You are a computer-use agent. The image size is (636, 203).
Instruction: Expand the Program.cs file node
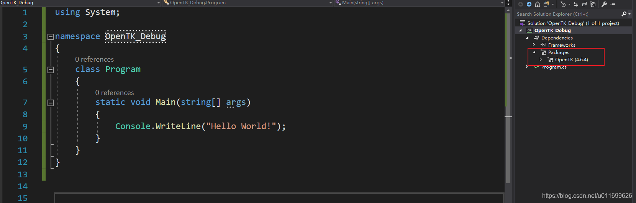point(527,67)
